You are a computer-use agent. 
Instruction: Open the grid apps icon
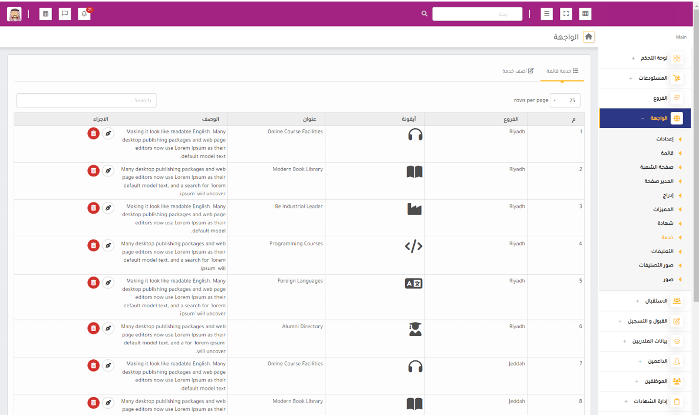[x=585, y=14]
